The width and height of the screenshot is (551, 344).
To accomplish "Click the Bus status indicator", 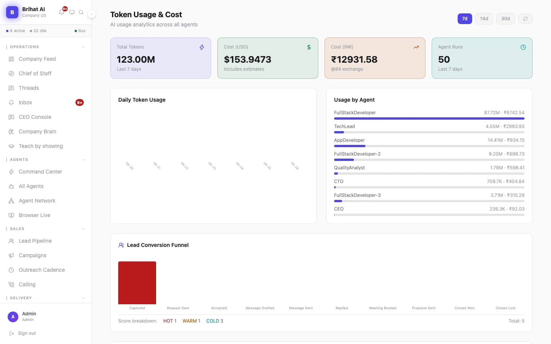I will (80, 31).
